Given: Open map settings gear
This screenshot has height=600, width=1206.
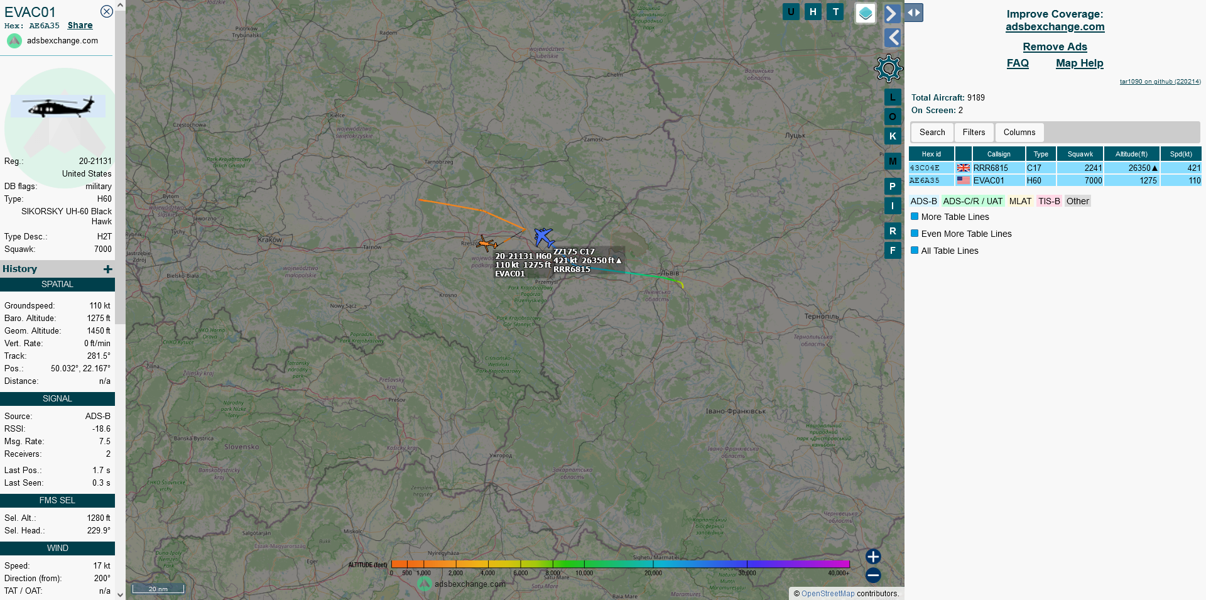Looking at the screenshot, I should (888, 68).
